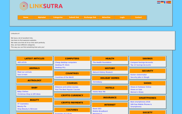Open the Holiday Homes category header

(x=110, y=78)
